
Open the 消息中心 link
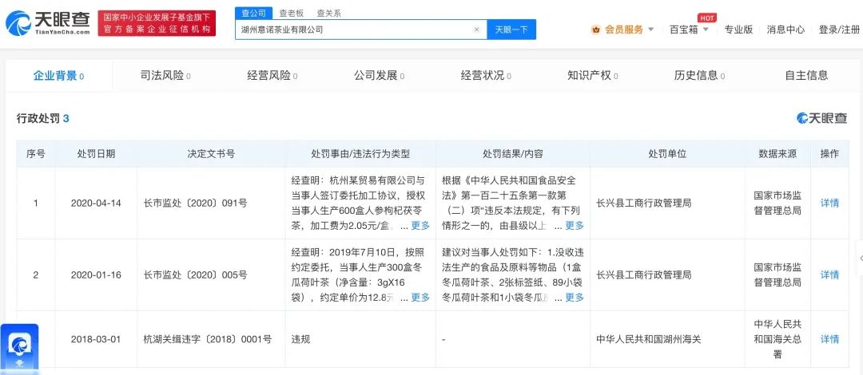coord(785,30)
